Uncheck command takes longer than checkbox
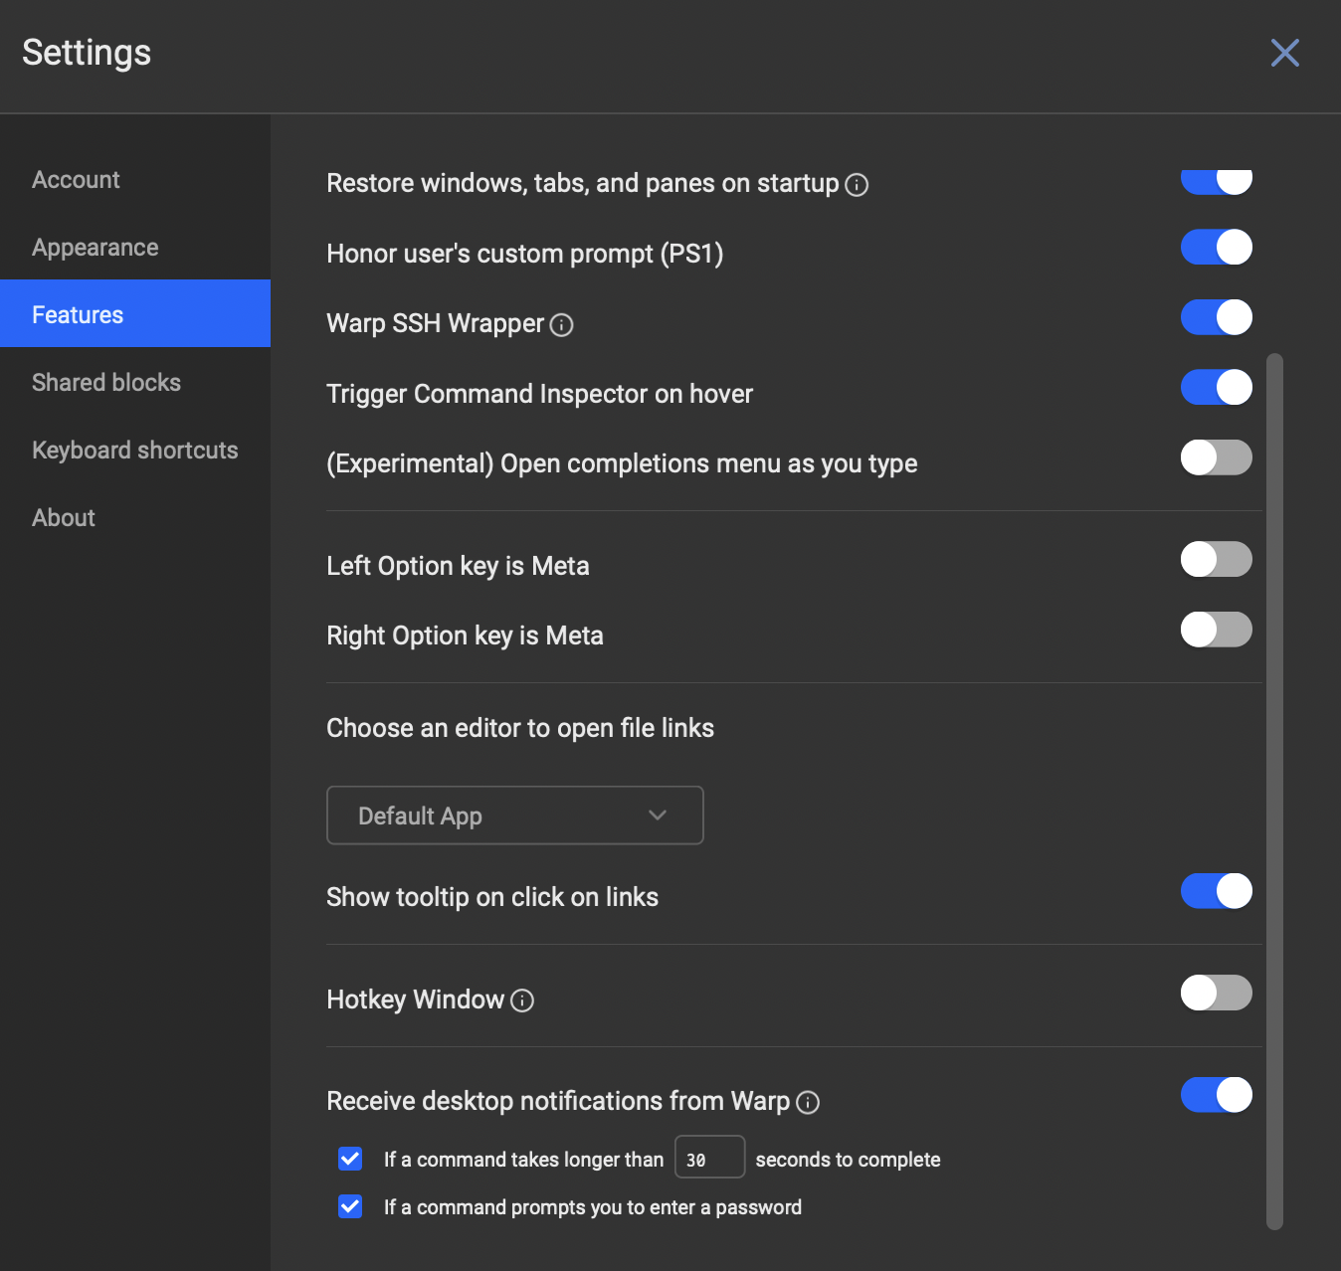 [x=350, y=1159]
